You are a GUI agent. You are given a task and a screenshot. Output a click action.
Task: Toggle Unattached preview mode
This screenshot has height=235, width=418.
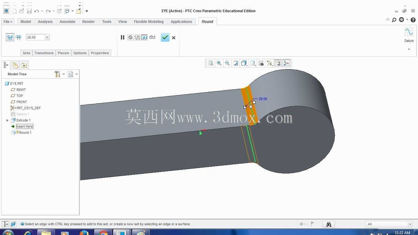(137, 37)
